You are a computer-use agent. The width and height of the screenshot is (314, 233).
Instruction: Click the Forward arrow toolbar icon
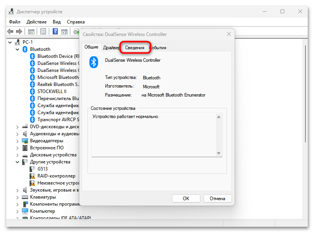(19, 32)
